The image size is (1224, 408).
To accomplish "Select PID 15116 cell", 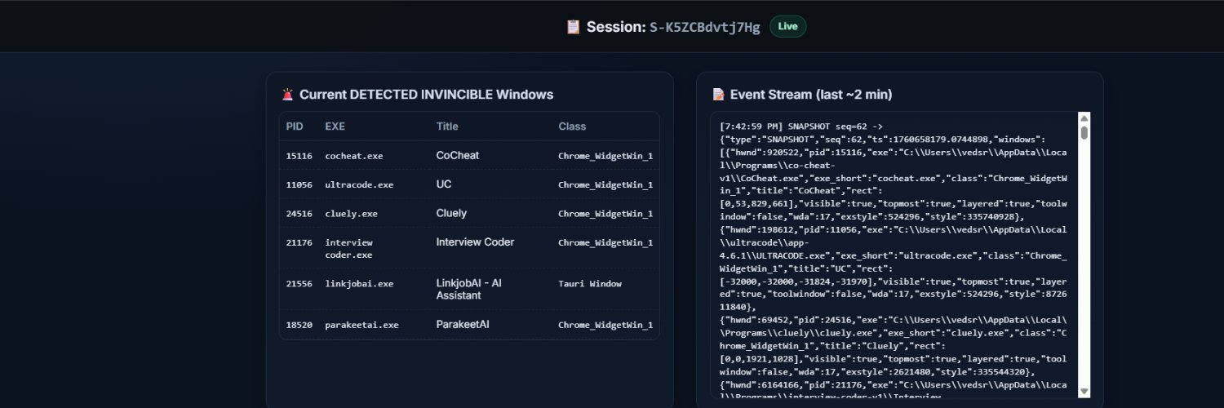I will (299, 156).
